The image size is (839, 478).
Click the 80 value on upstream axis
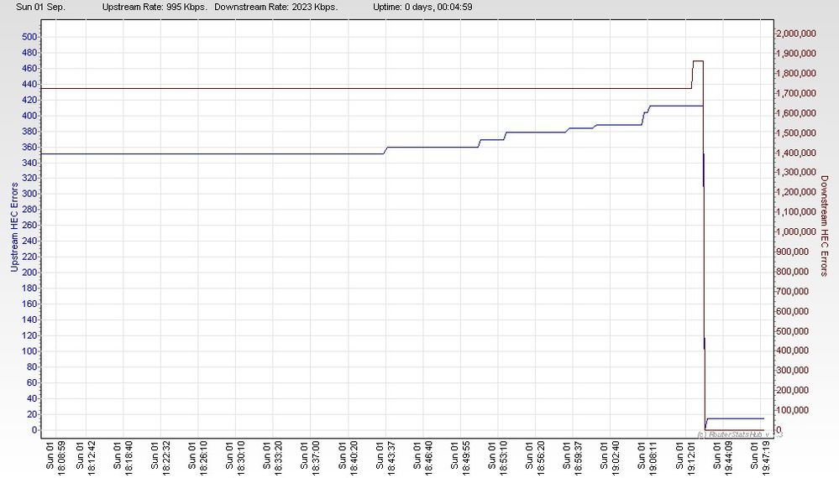coord(32,367)
